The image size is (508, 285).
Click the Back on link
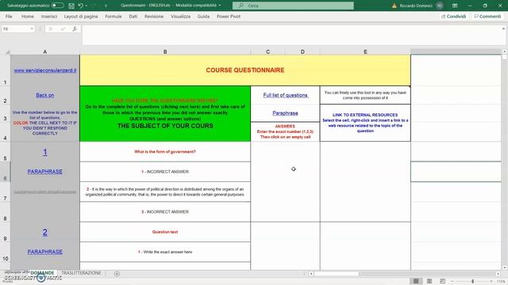[x=45, y=95]
